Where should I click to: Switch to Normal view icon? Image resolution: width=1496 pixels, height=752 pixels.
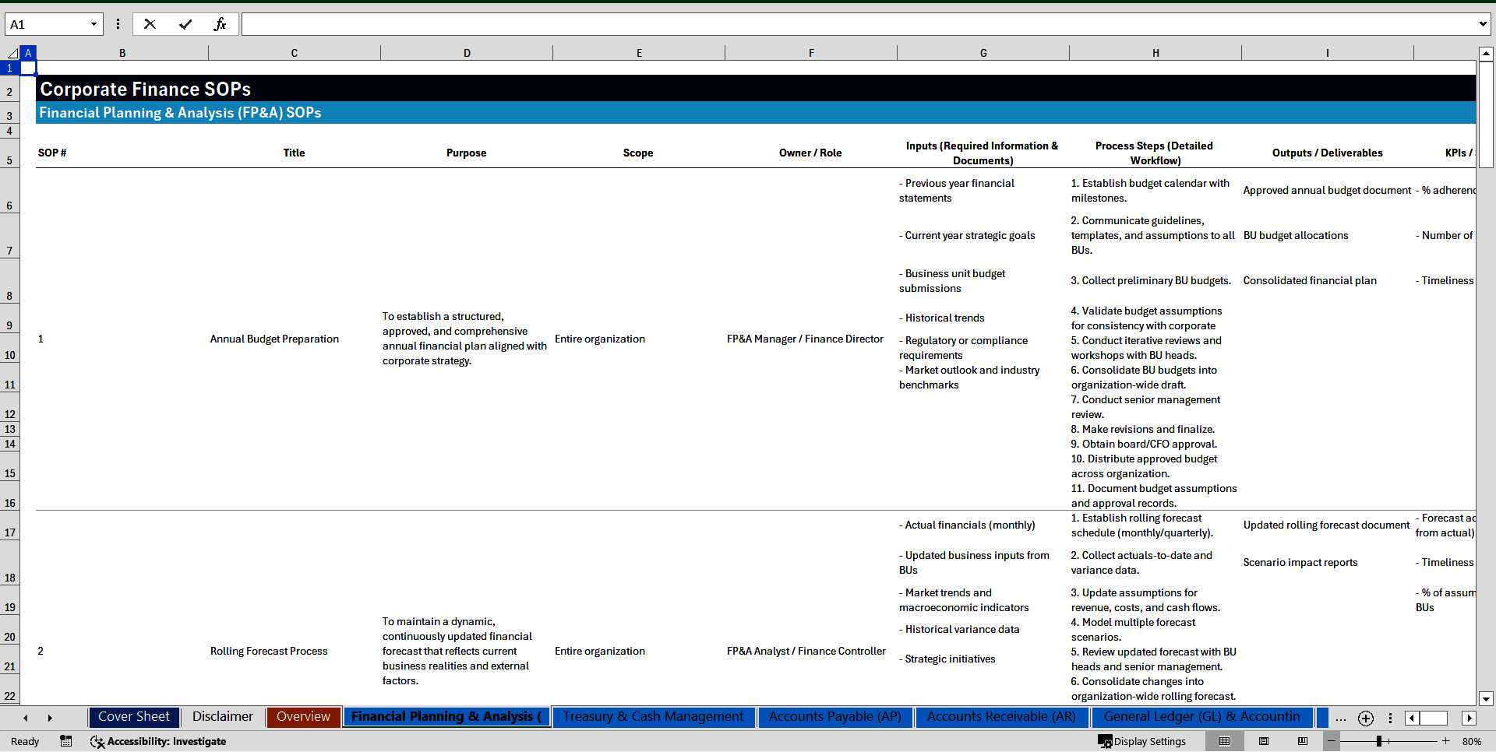pos(1226,741)
